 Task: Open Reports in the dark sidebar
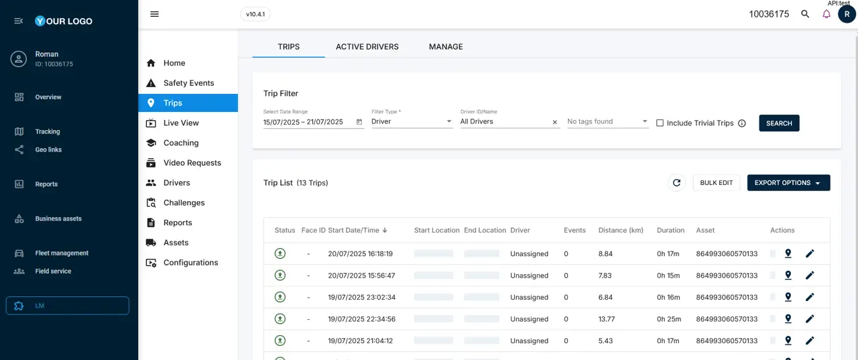46,184
